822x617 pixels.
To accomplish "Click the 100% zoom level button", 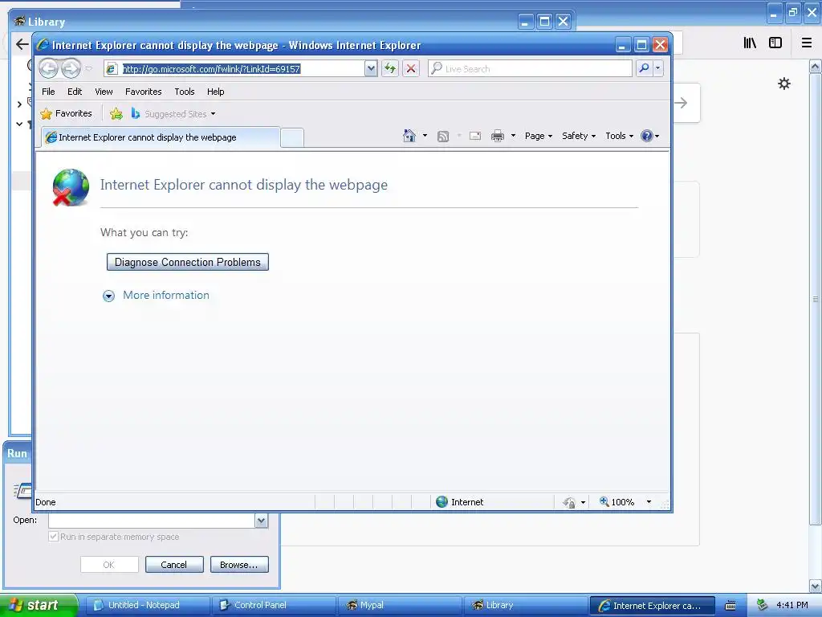I will coord(617,502).
